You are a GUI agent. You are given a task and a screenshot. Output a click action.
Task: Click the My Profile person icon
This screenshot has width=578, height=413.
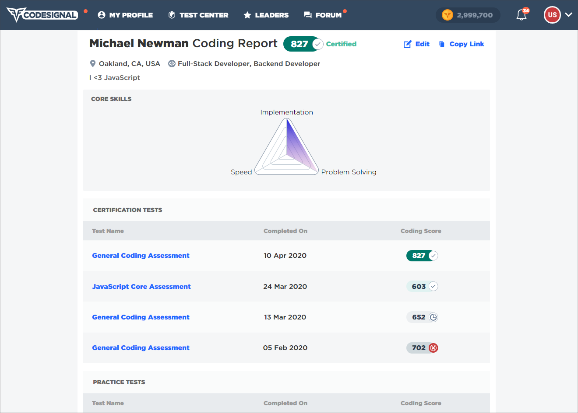(102, 15)
